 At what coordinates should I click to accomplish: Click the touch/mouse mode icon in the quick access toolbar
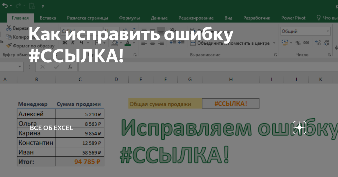[x=32, y=6]
